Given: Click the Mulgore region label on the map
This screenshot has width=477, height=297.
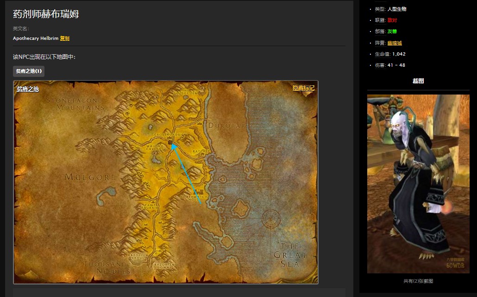Looking at the screenshot, I should (90, 177).
